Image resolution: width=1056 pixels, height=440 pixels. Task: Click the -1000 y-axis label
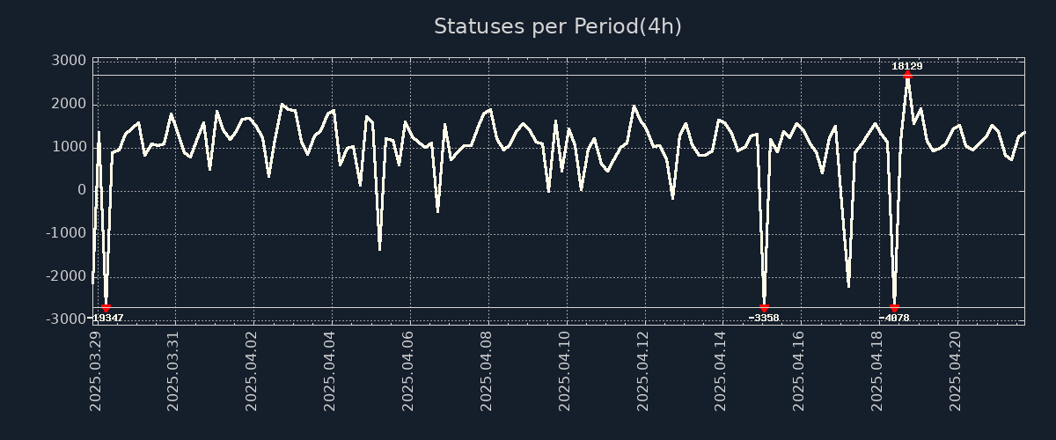coord(66,234)
